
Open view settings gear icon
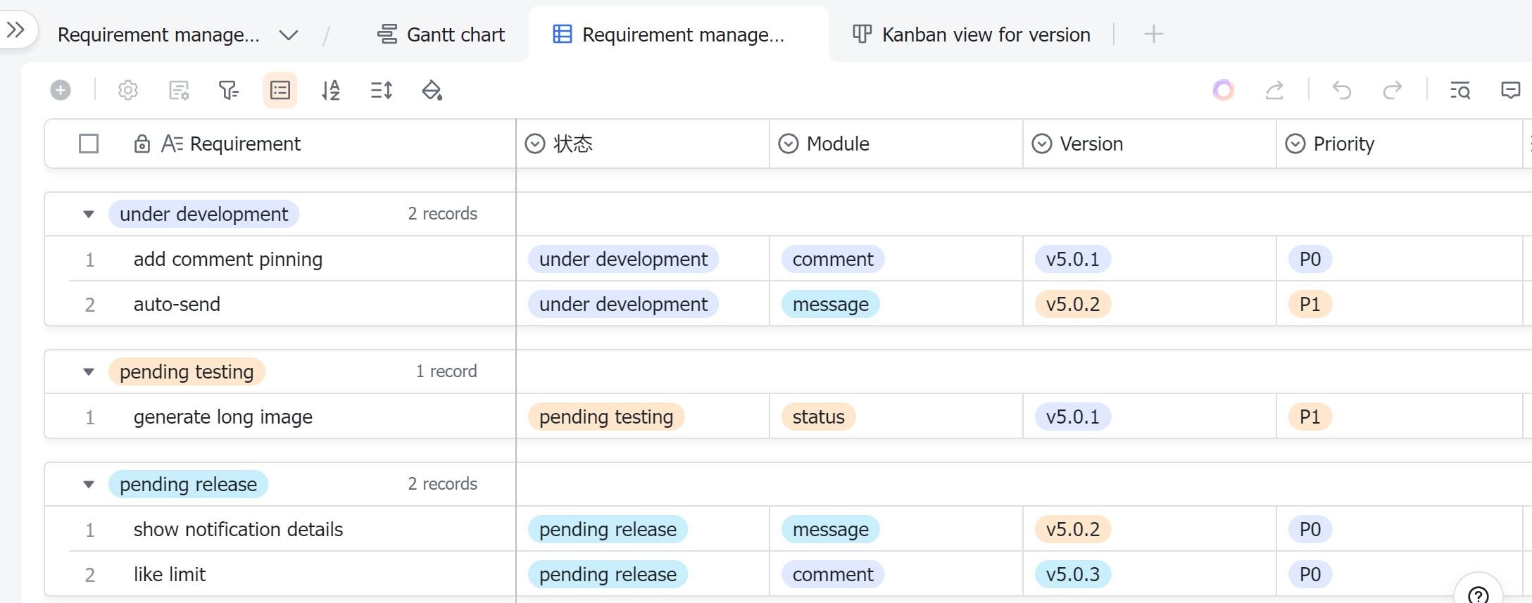(x=128, y=90)
